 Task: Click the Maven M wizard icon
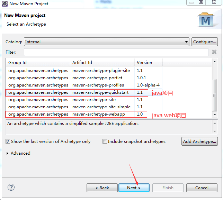point(206,20)
